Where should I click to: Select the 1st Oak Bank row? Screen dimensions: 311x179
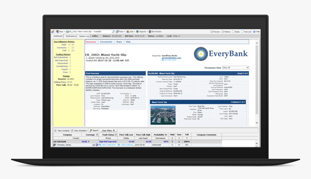pyautogui.click(x=137, y=141)
